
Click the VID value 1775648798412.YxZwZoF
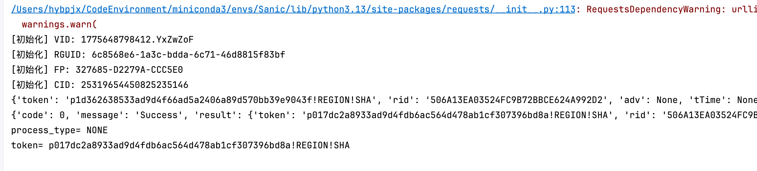click(x=137, y=39)
